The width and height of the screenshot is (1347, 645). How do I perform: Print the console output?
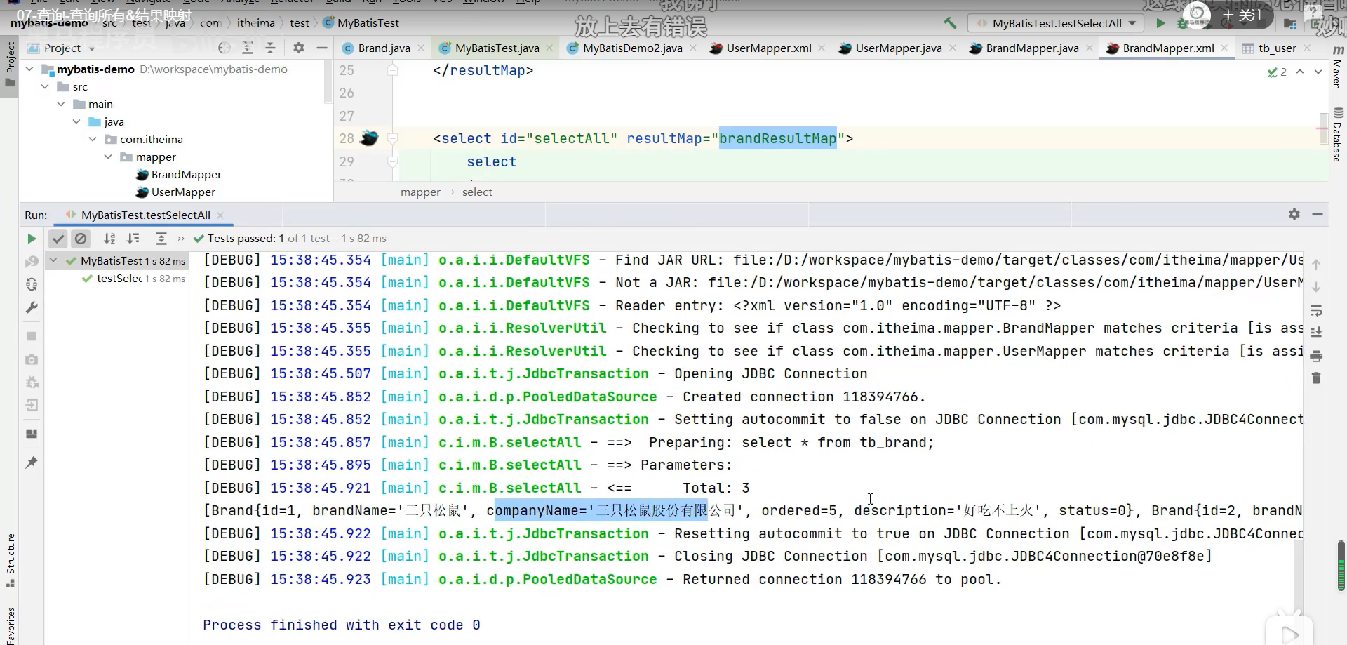tap(1316, 357)
